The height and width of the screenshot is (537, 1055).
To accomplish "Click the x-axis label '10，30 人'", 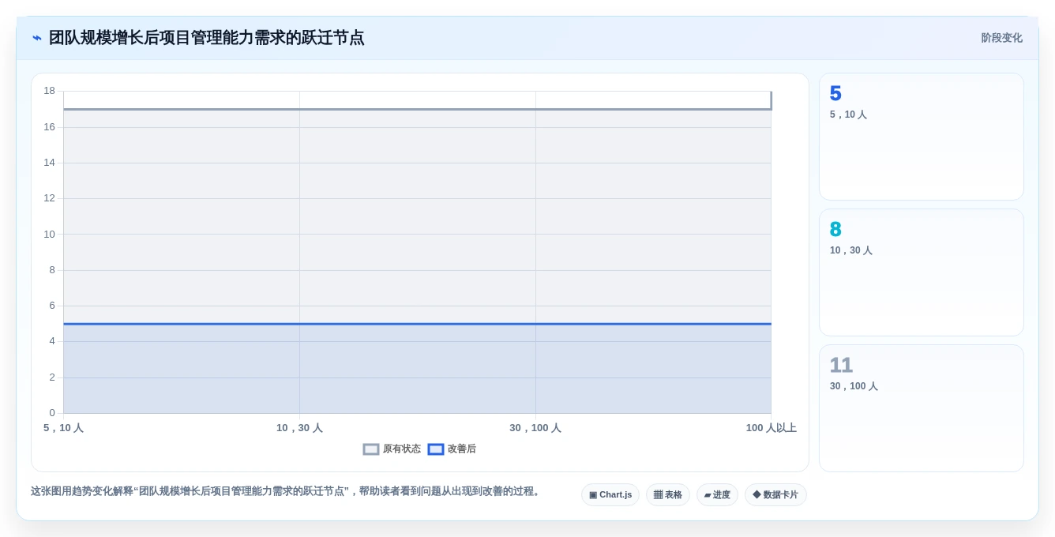I will (x=299, y=428).
